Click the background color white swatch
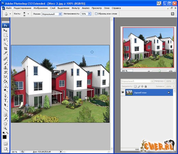 (7, 140)
